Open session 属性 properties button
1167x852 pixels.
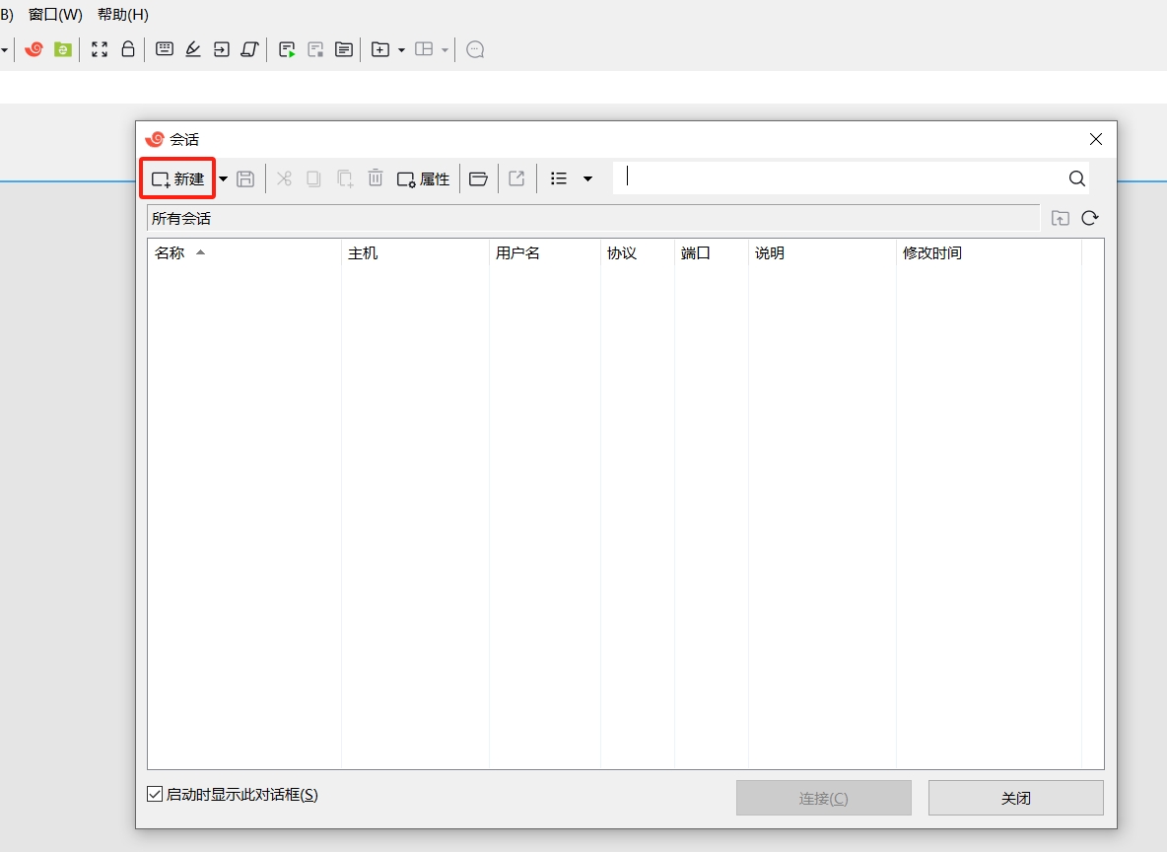click(x=424, y=178)
